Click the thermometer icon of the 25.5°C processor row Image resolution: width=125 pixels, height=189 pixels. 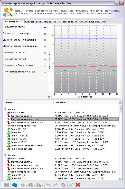[x=9, y=119]
